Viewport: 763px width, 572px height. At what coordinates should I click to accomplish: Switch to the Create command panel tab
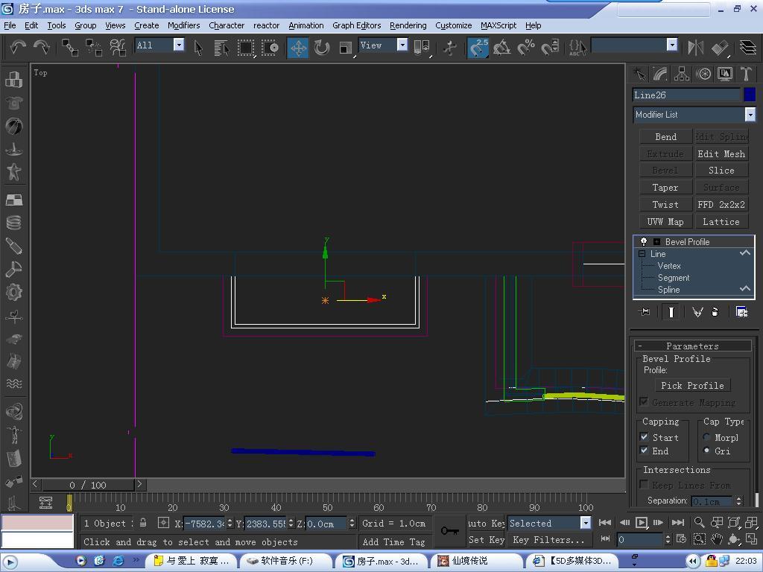(640, 74)
